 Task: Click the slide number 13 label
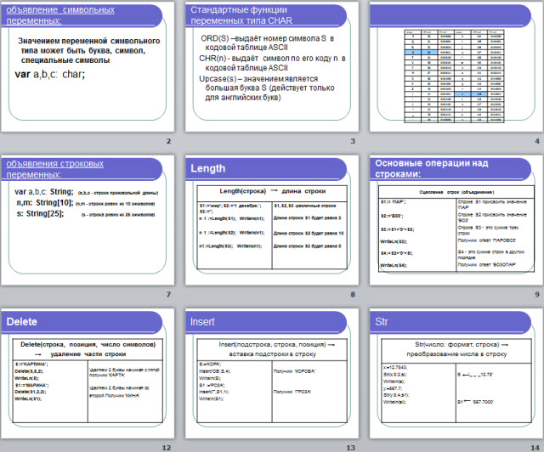pos(350,447)
